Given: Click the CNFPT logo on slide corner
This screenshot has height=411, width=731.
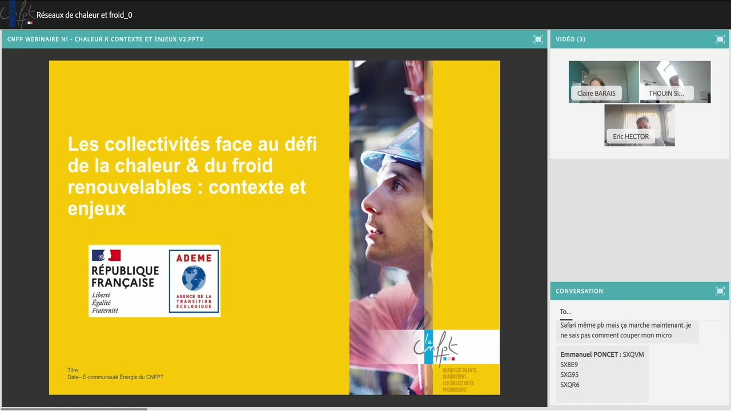Looking at the screenshot, I should pyautogui.click(x=436, y=348).
